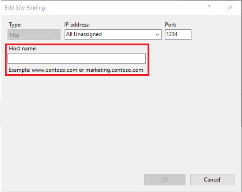Click the Port field containing 1234
Viewport: 242px width, 192px height.
click(178, 34)
